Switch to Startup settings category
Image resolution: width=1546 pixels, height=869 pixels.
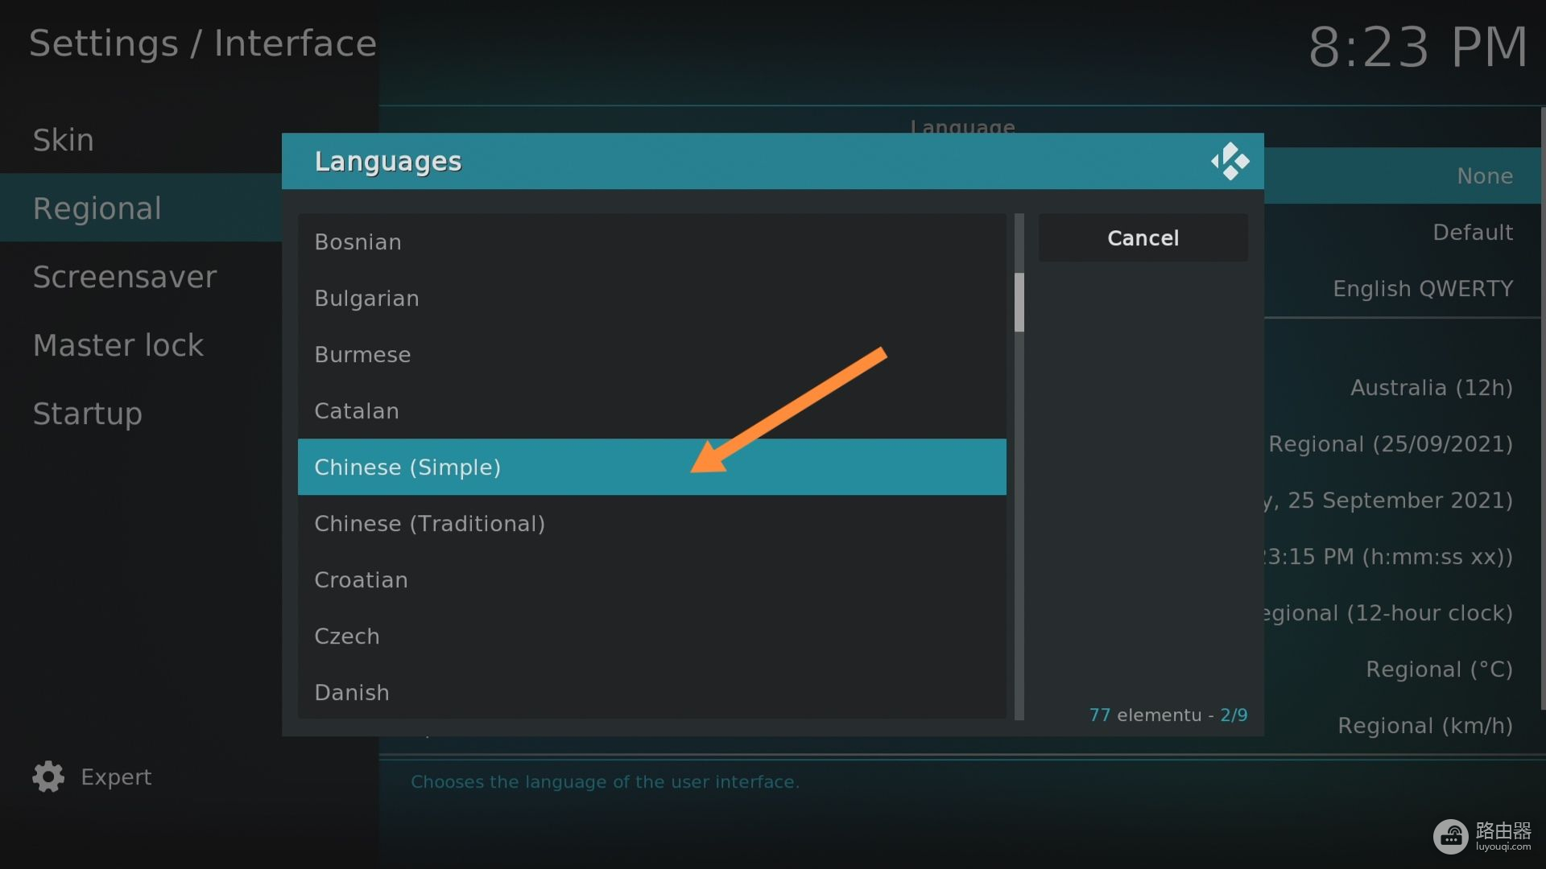click(x=88, y=414)
